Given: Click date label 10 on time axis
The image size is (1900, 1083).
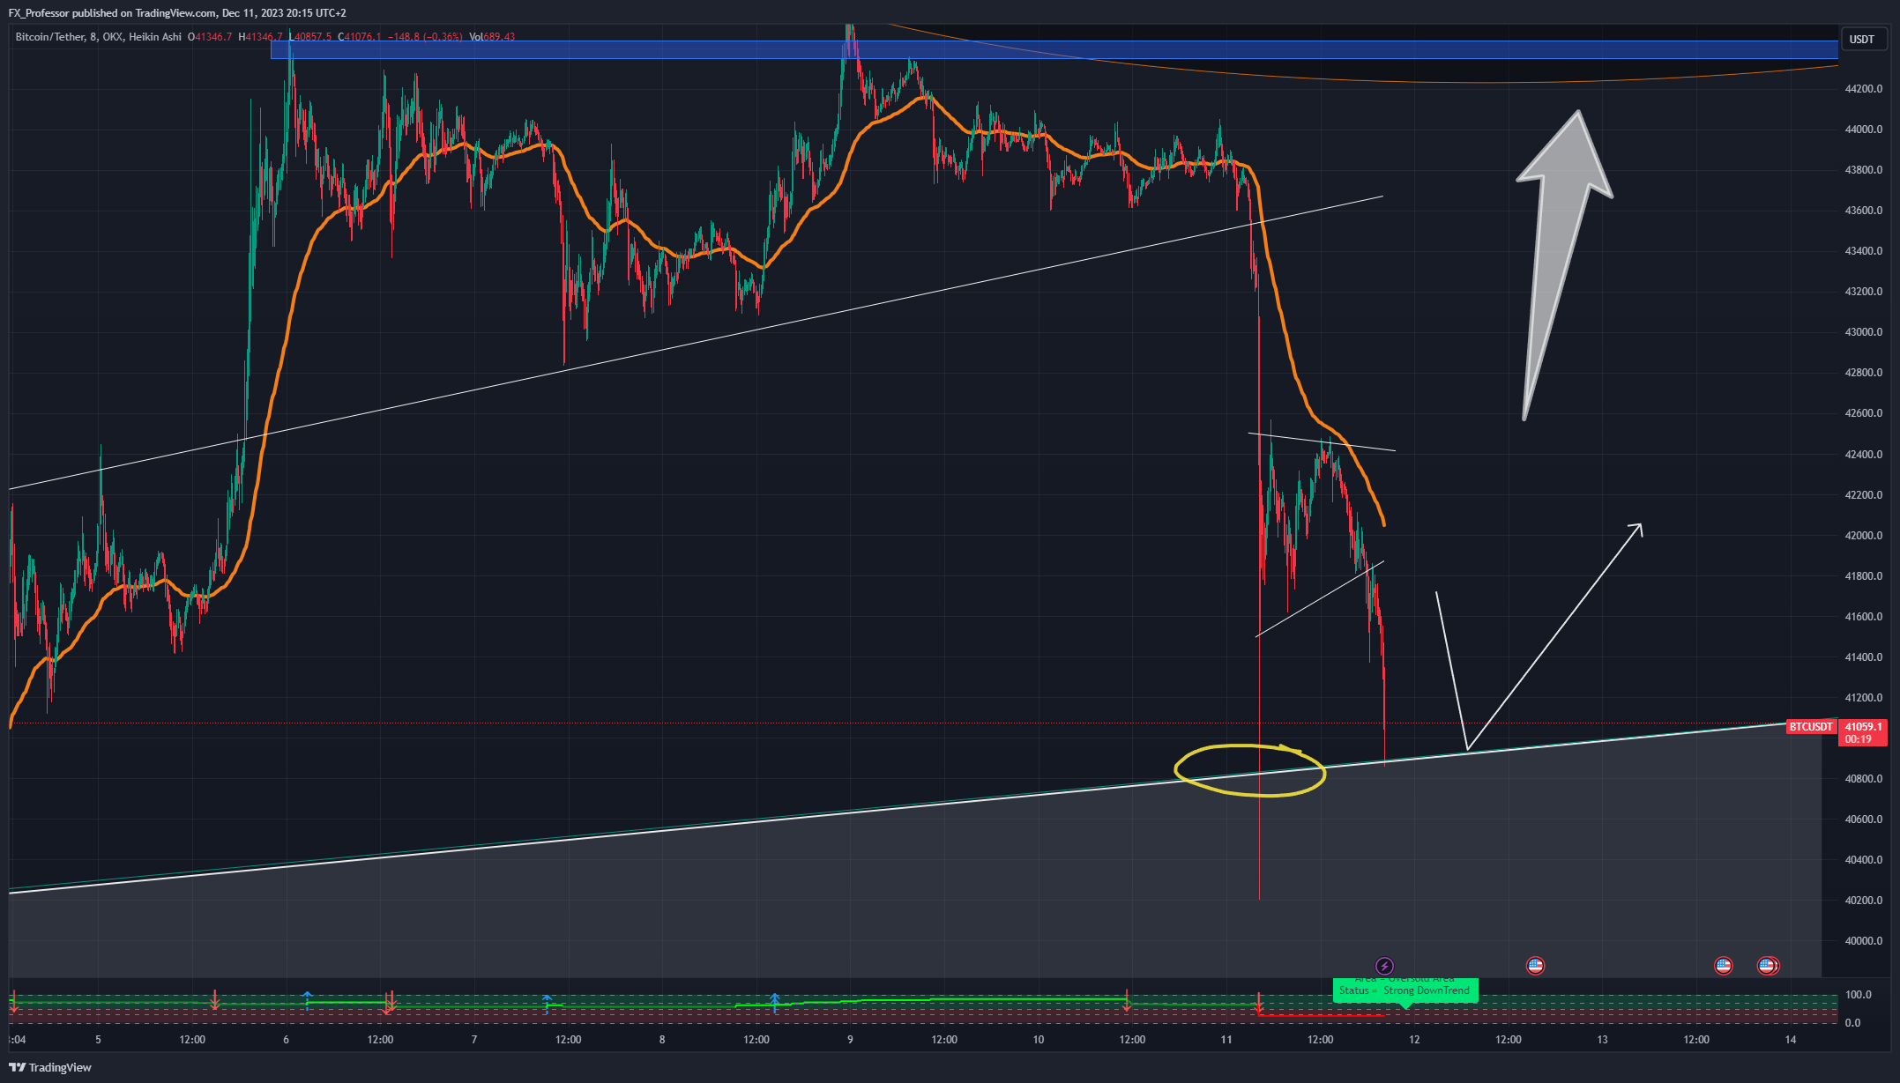Looking at the screenshot, I should tap(1039, 1040).
